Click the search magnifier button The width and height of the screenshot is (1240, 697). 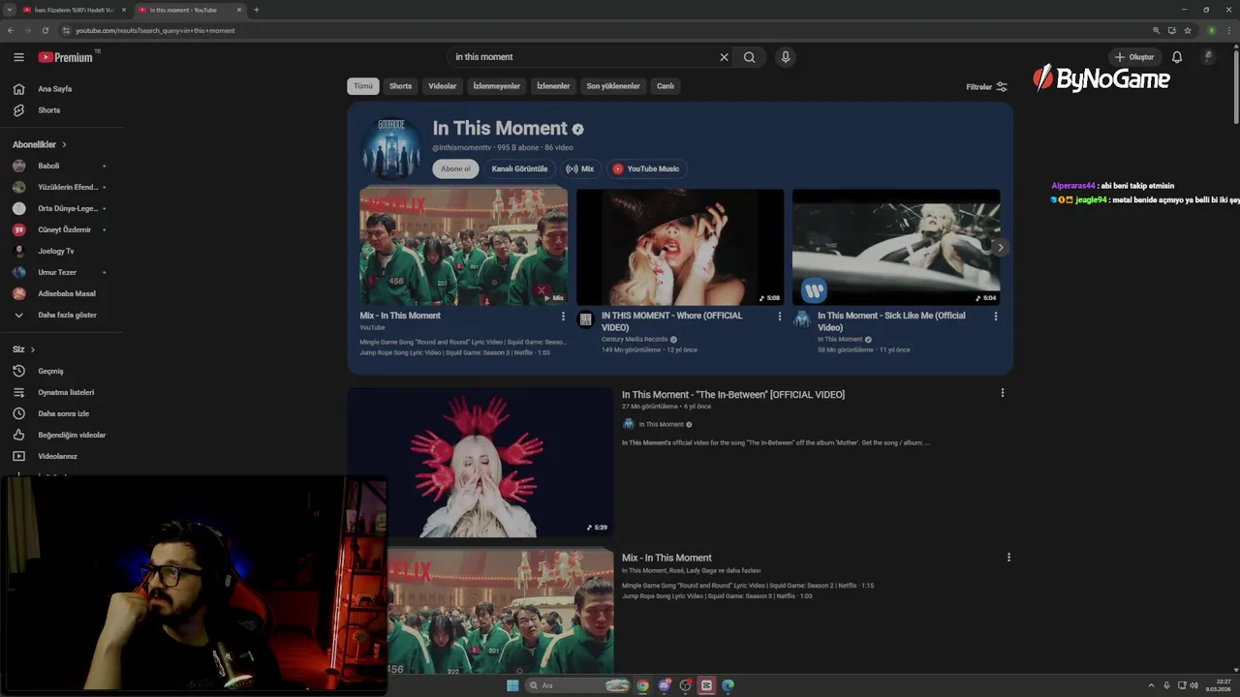749,57
